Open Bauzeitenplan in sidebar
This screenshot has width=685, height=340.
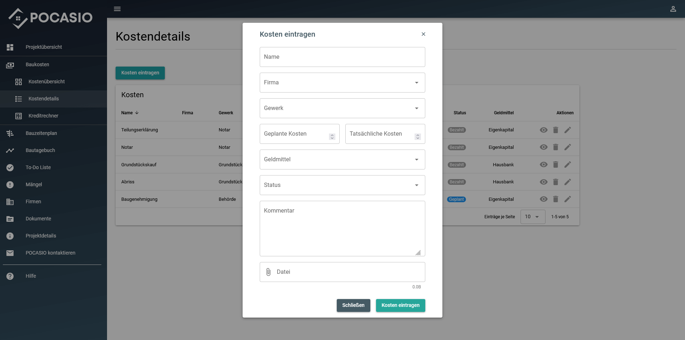pyautogui.click(x=54, y=133)
